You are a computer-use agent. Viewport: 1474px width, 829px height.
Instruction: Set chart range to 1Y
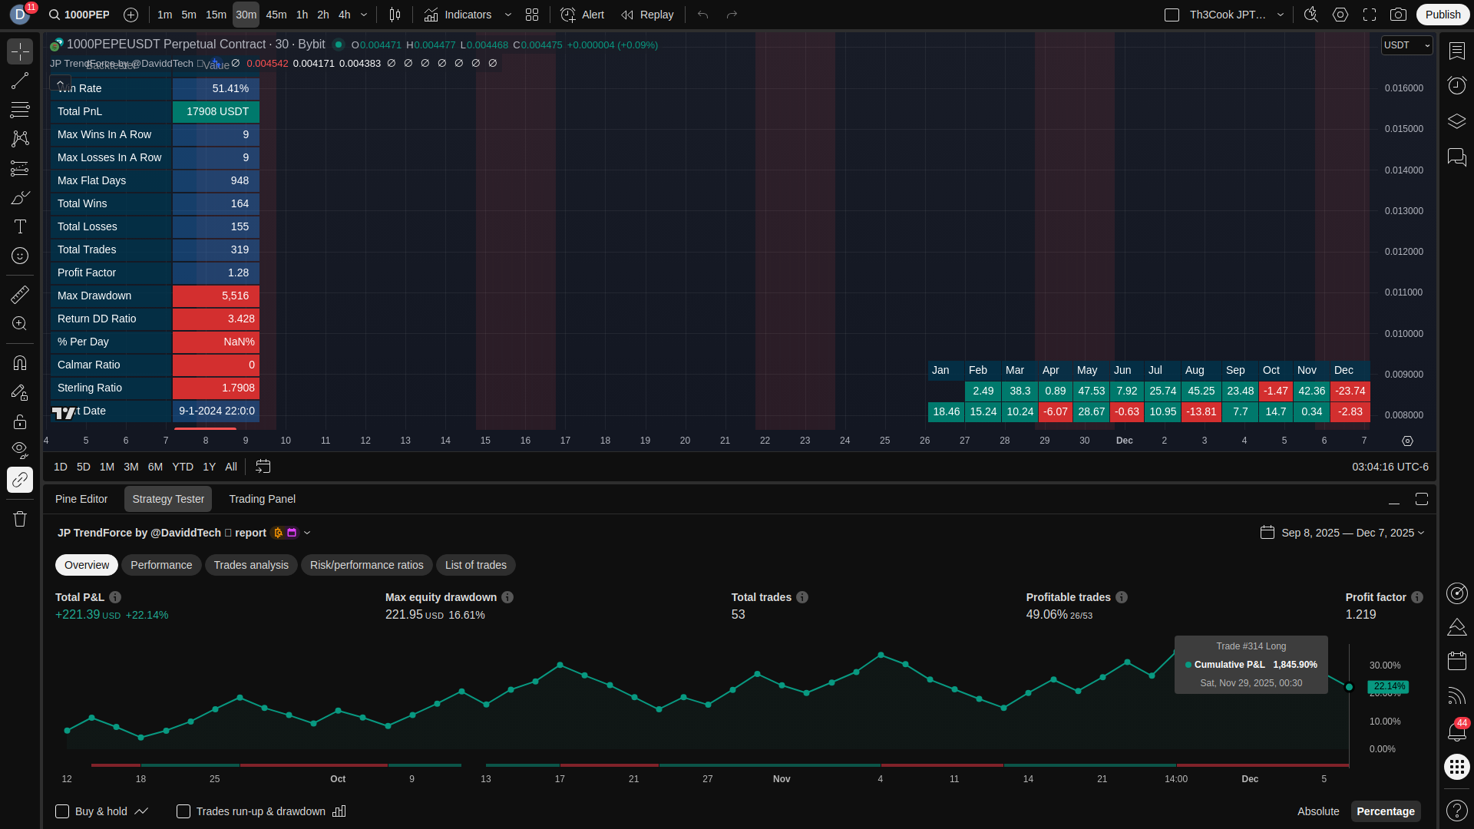click(x=209, y=467)
